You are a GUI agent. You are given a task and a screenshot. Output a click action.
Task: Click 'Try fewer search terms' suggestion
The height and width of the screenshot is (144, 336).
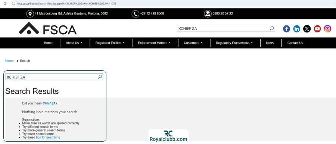pos(38,134)
